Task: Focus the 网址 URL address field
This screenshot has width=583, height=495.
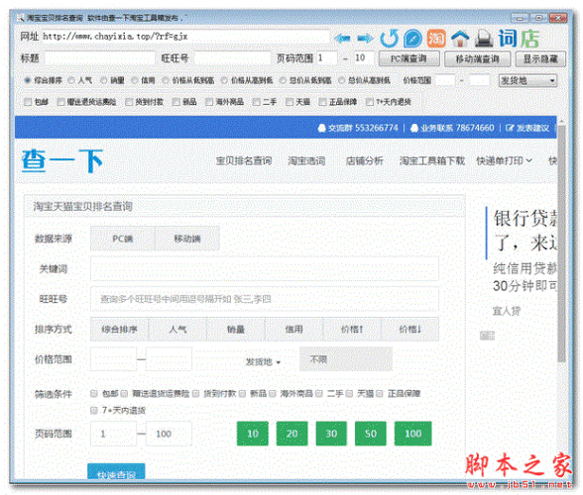Action: coord(185,37)
